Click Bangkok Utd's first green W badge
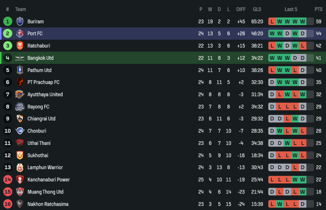The width and height of the screenshot is (326, 210). (x=272, y=58)
